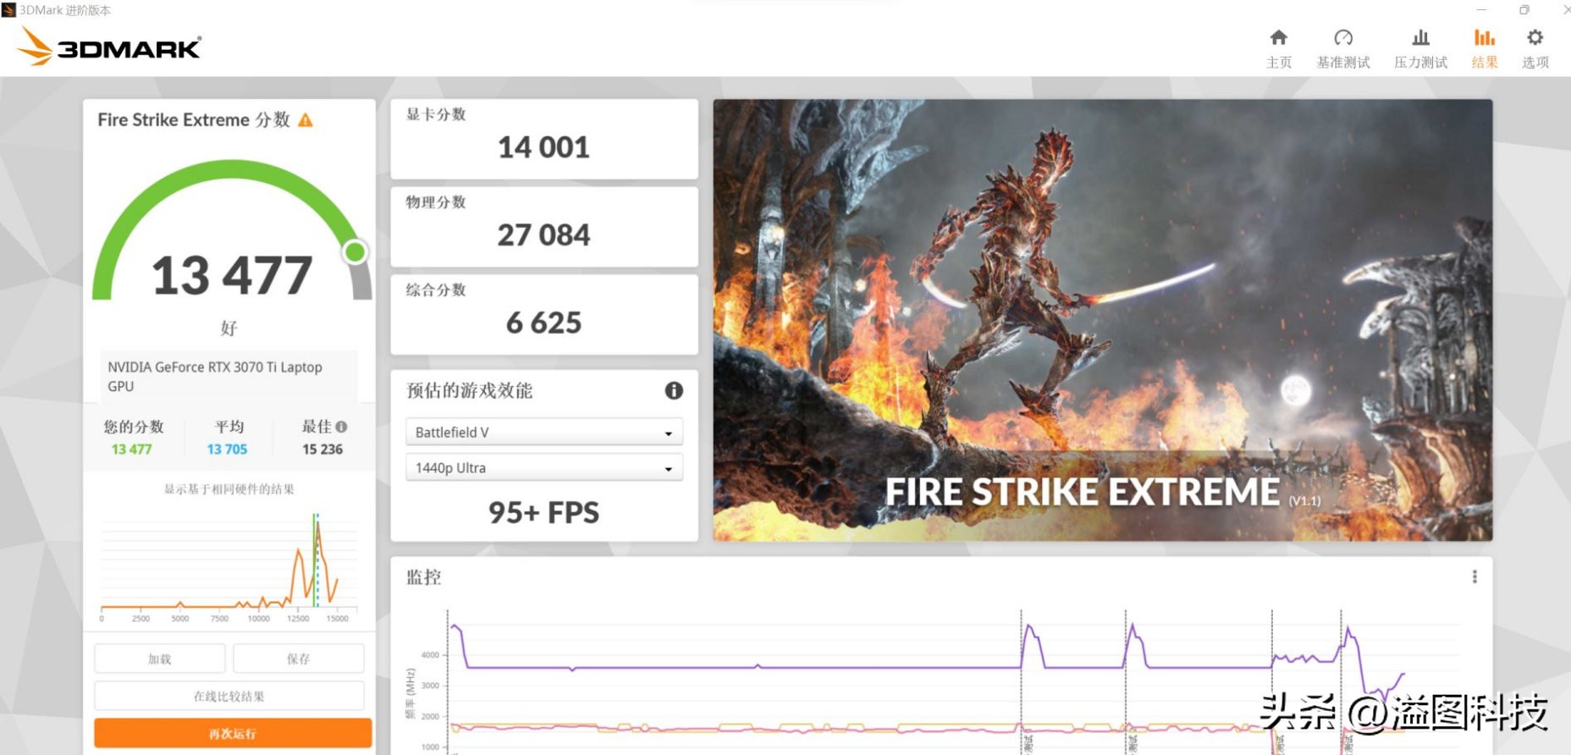Click the 显卡分数 14 001 score card

[x=543, y=139]
